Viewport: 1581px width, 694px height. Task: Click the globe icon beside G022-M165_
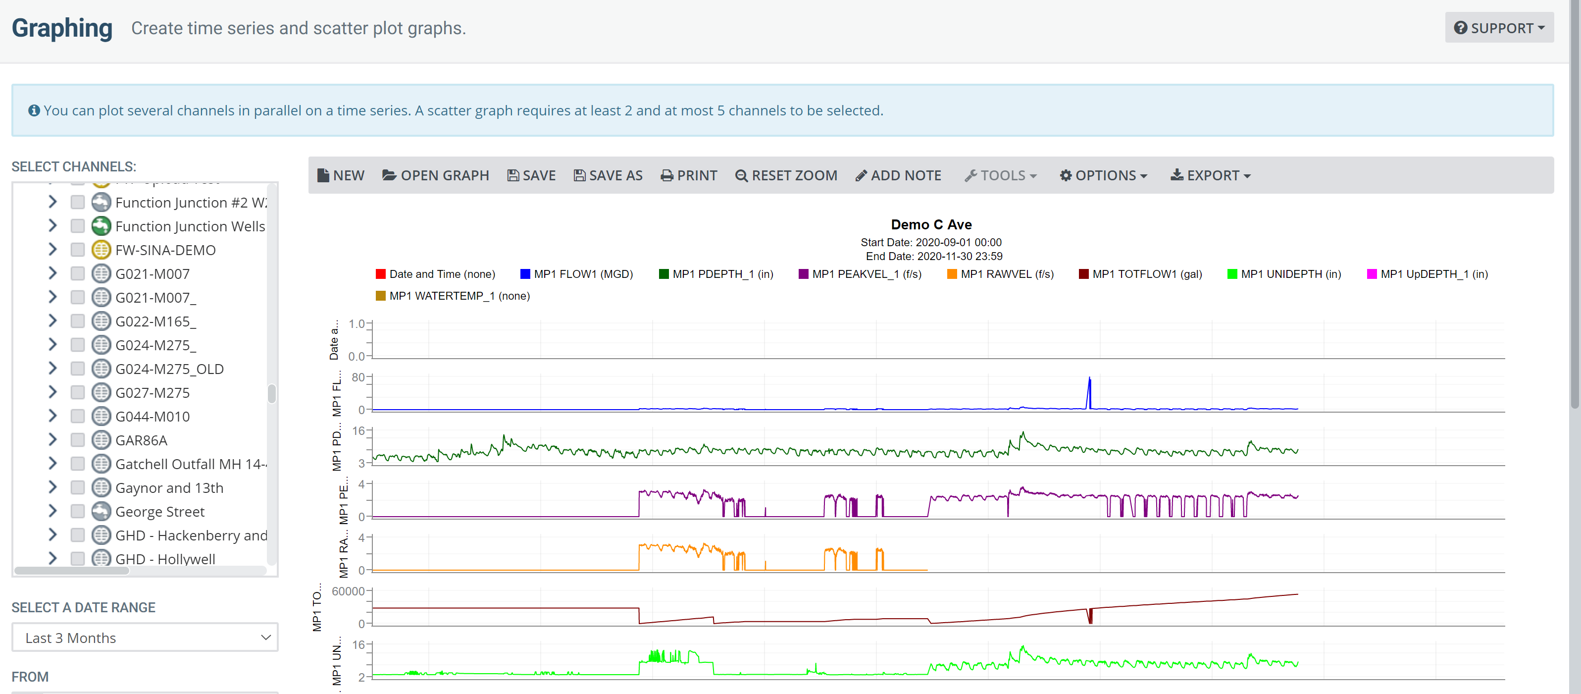click(x=102, y=321)
